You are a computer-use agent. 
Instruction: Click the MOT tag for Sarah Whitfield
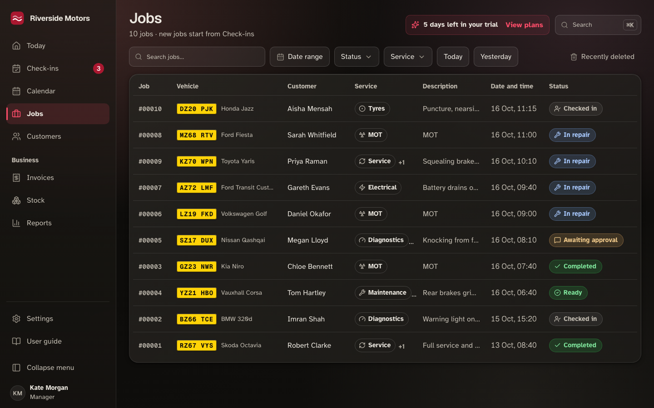coord(371,135)
